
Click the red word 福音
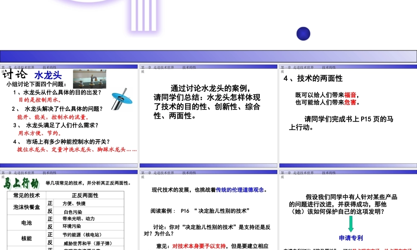click(x=350, y=95)
